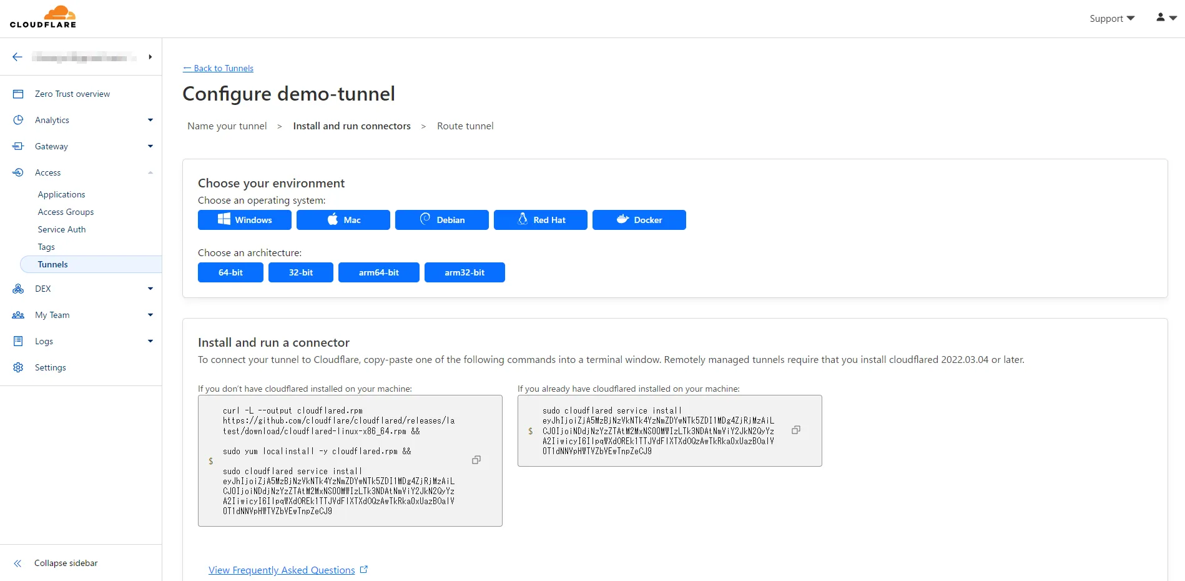Open Settings in sidebar
Viewport: 1185px width, 581px height.
tap(51, 367)
